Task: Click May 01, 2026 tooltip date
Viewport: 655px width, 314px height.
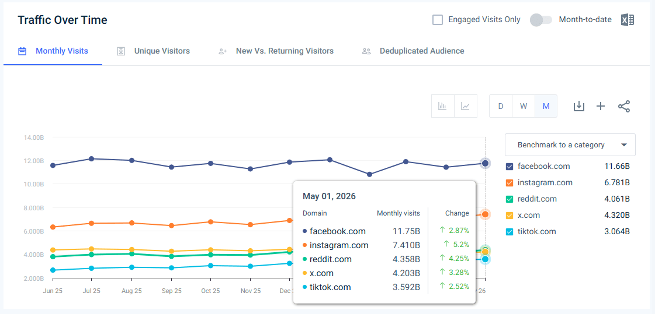Action: coord(329,196)
